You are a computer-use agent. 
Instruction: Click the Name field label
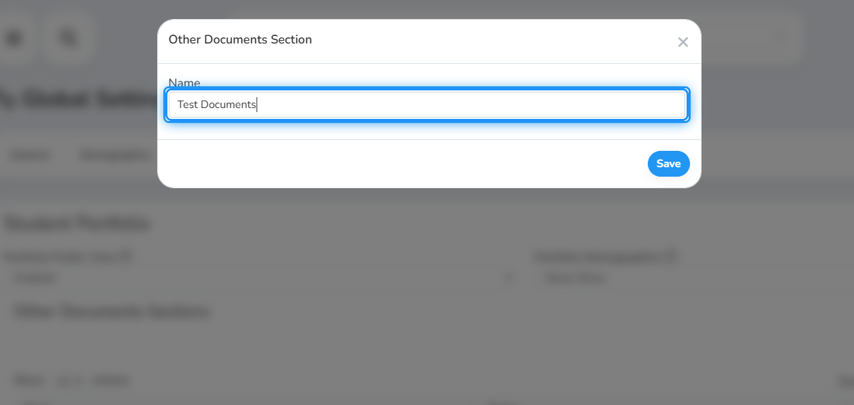[x=184, y=83]
